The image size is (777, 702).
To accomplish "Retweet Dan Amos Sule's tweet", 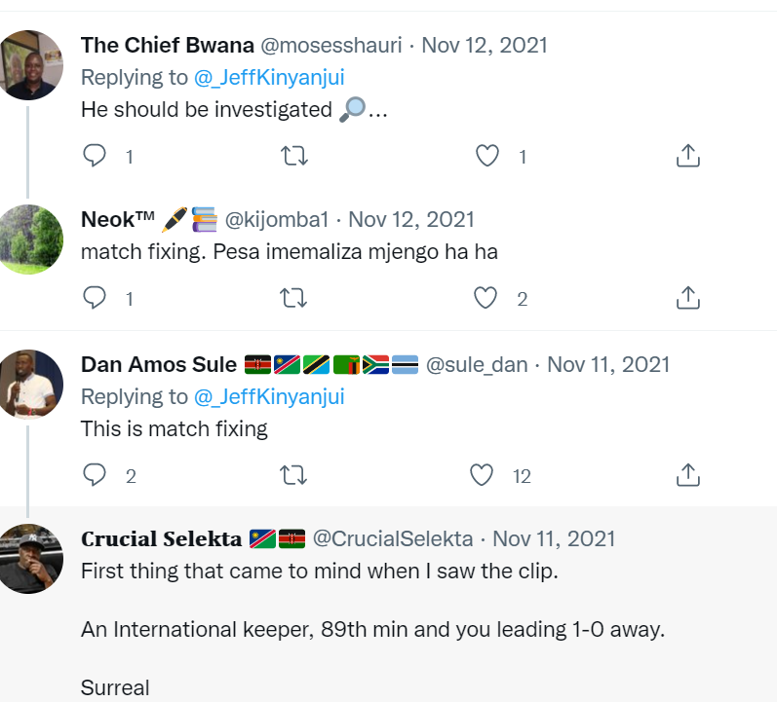I will click(x=293, y=475).
